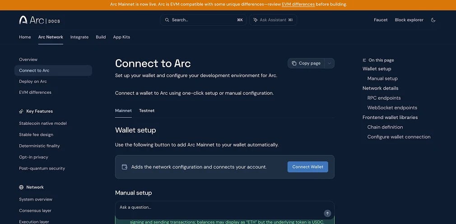The image size is (456, 224).
Task: Jump to Configure wallet connection section
Action: point(399,137)
